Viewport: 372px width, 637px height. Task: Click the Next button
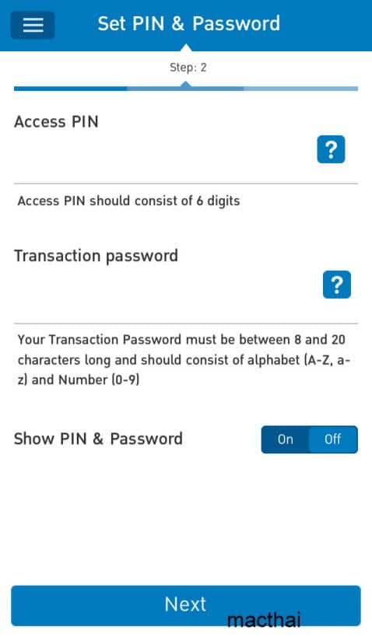pos(186,605)
